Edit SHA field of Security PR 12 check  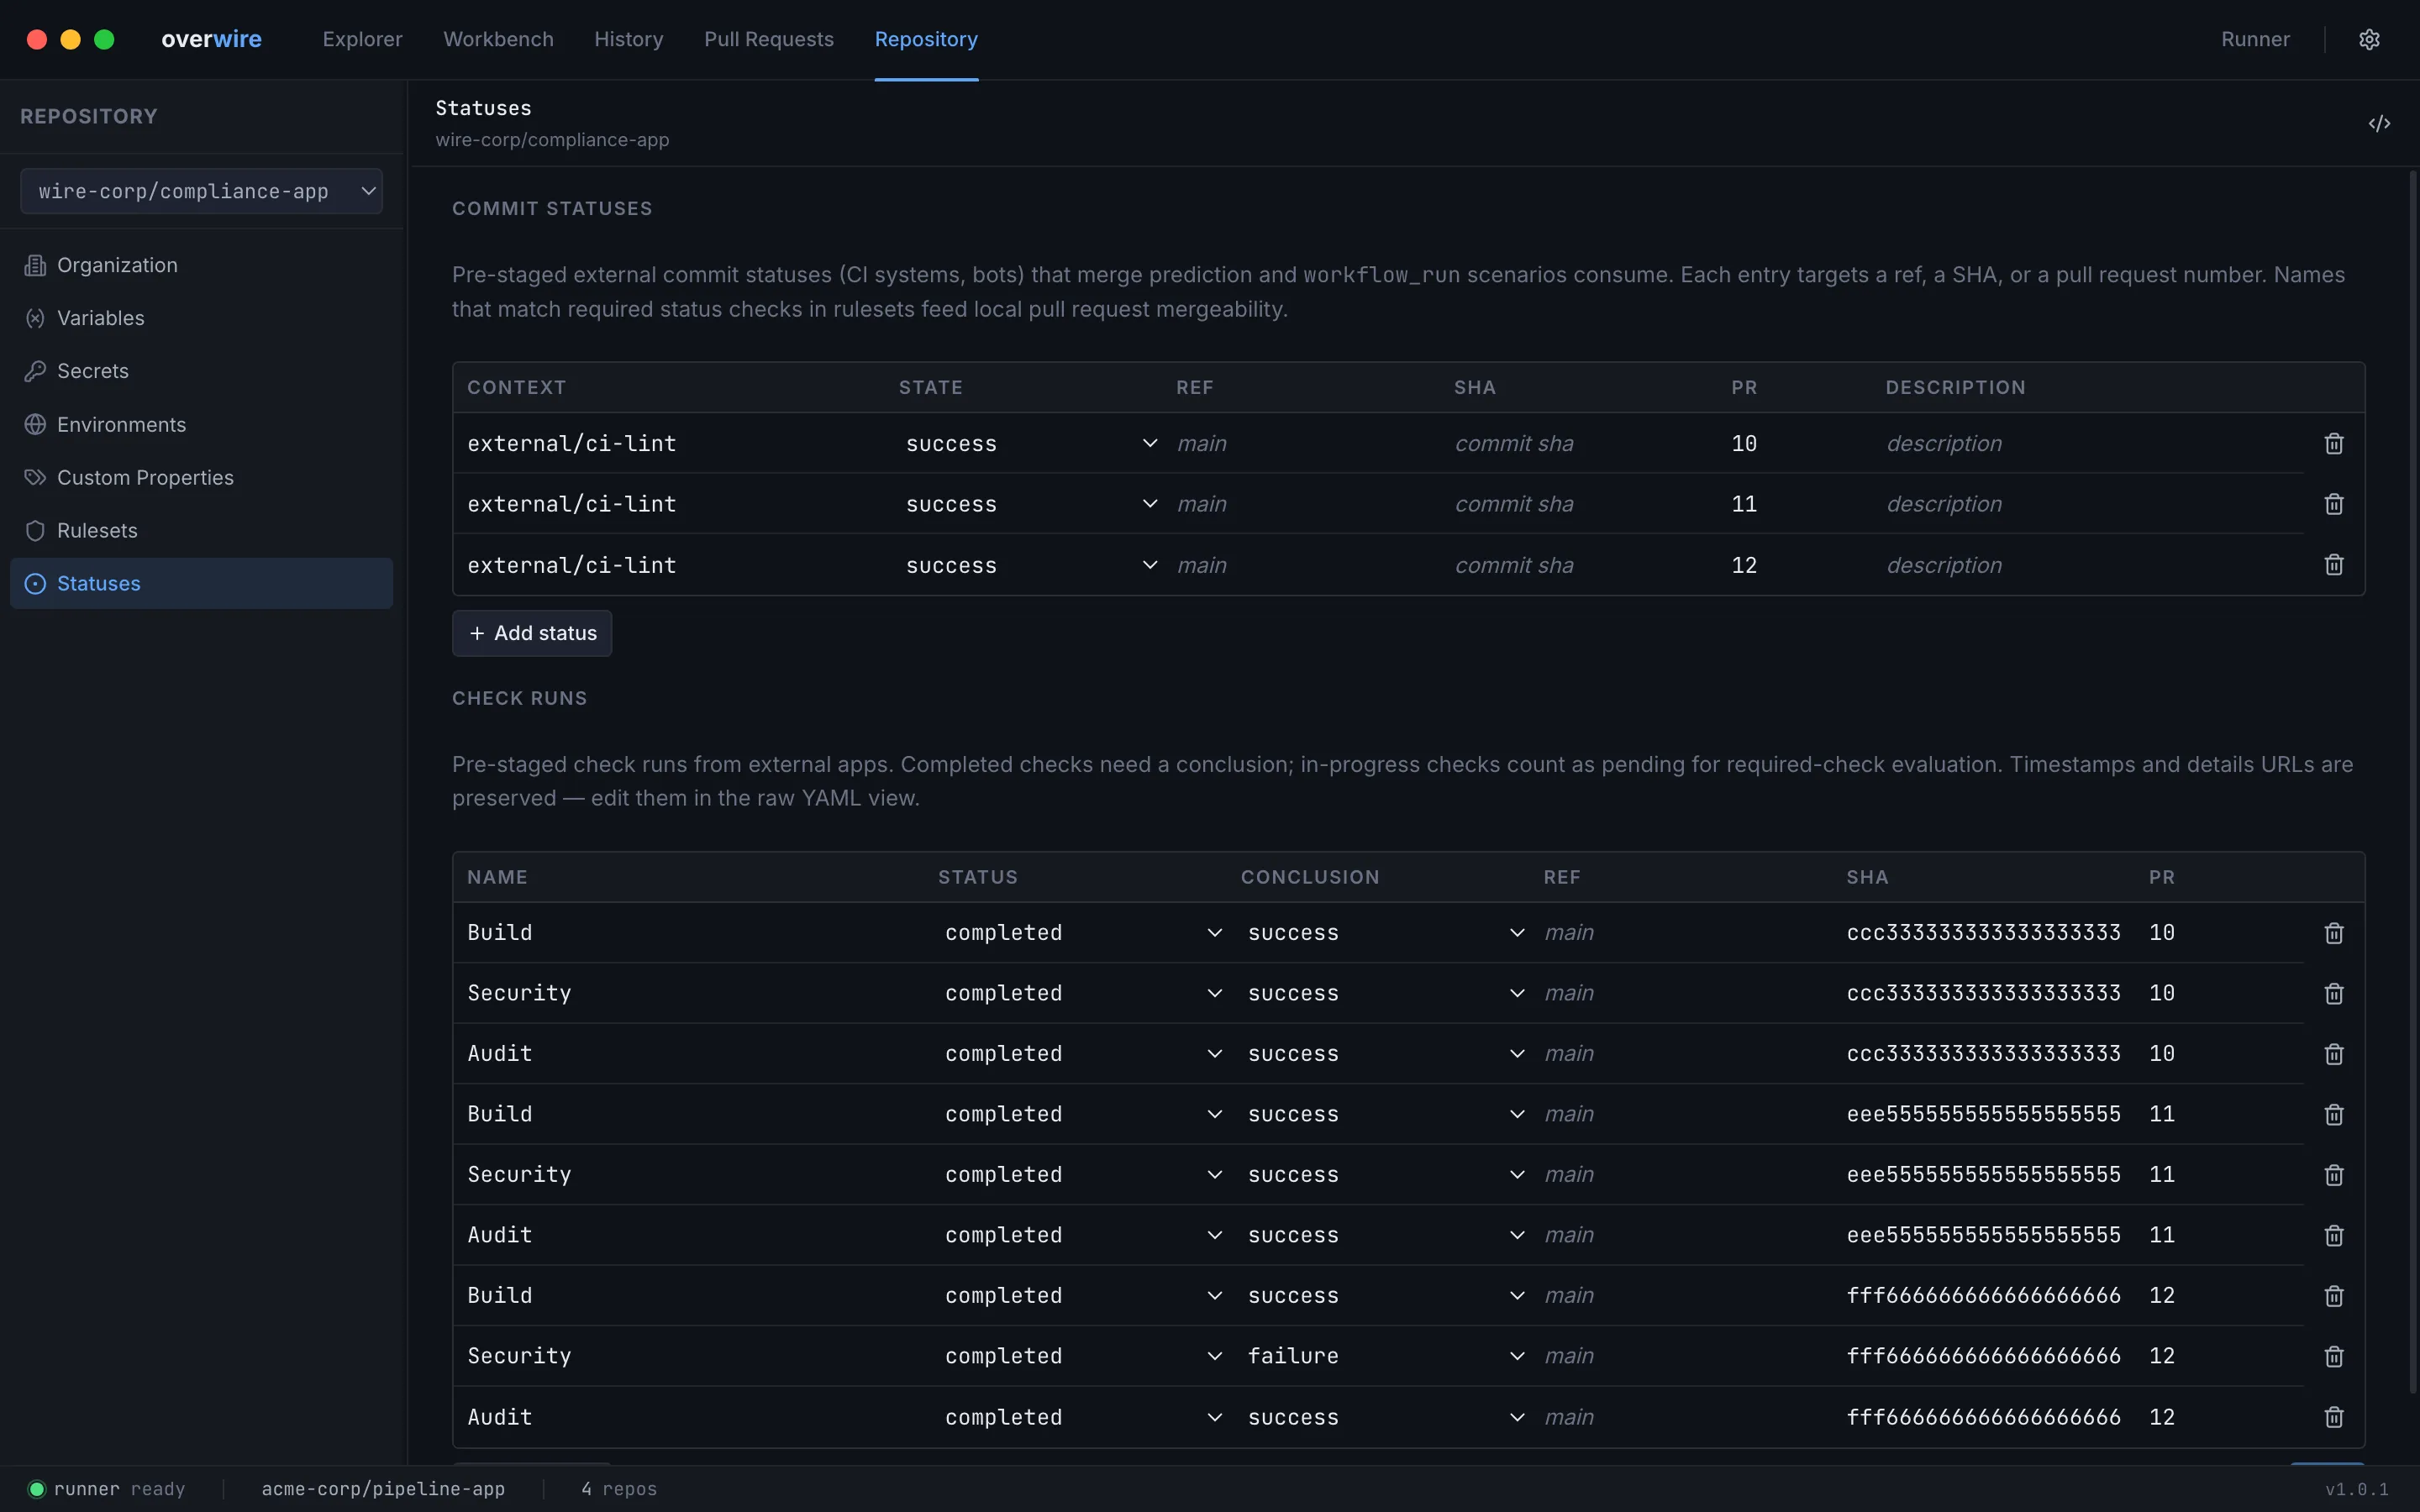pyautogui.click(x=1985, y=1356)
